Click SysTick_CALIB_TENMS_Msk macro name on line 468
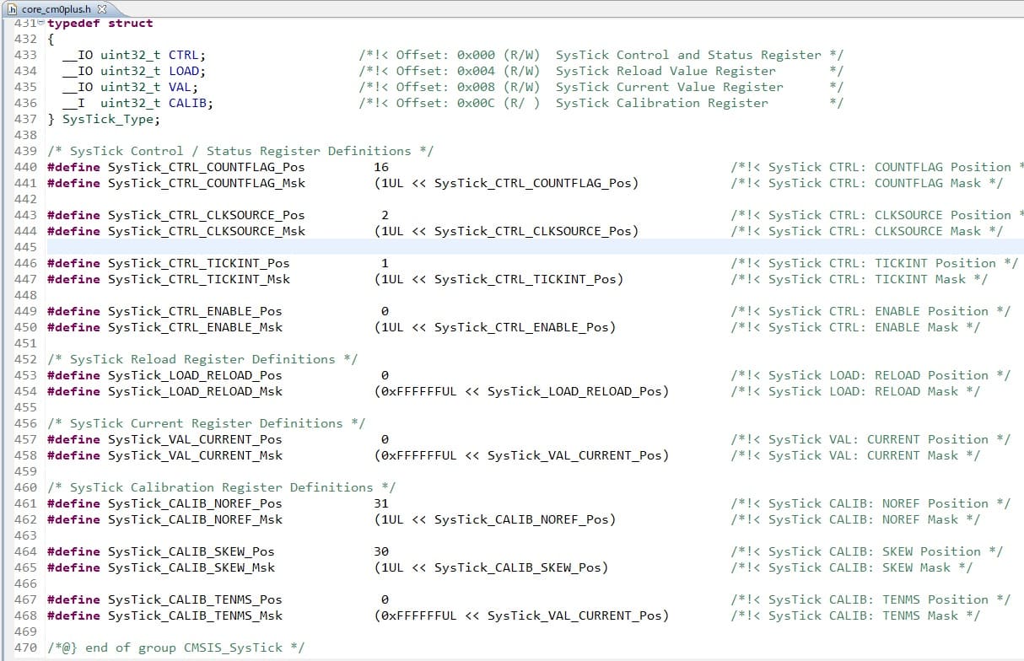 coord(195,615)
